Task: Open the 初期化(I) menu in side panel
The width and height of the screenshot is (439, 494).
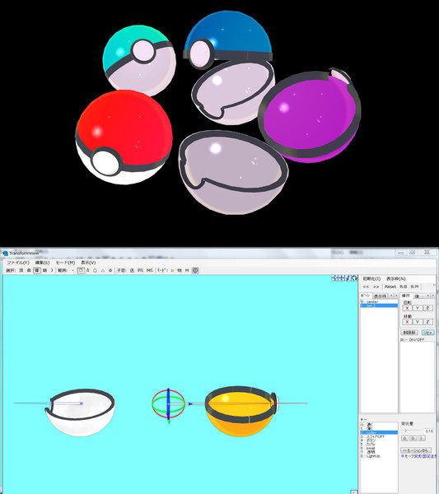Action: tap(371, 279)
